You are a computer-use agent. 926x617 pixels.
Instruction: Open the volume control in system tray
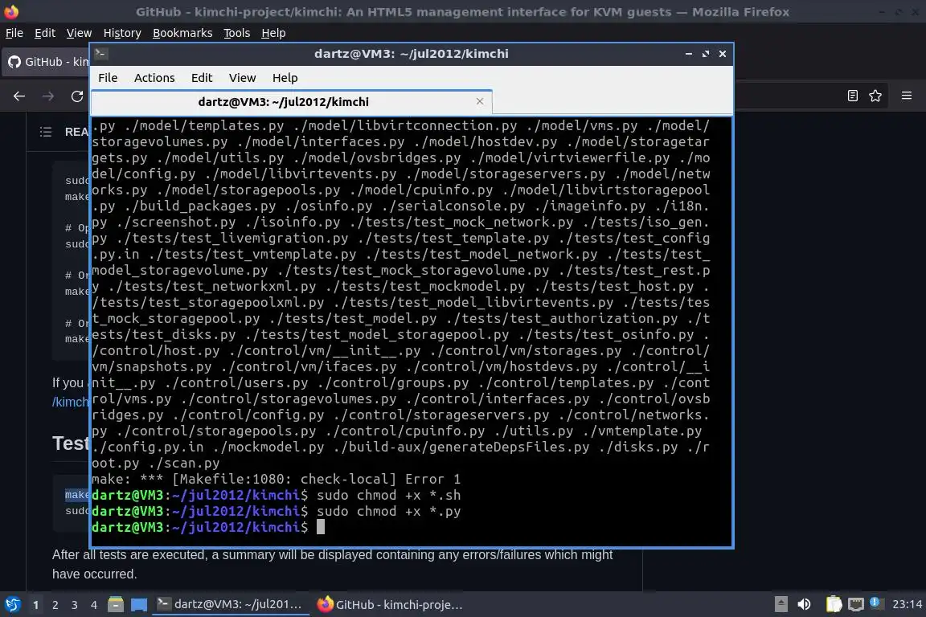pyautogui.click(x=804, y=604)
